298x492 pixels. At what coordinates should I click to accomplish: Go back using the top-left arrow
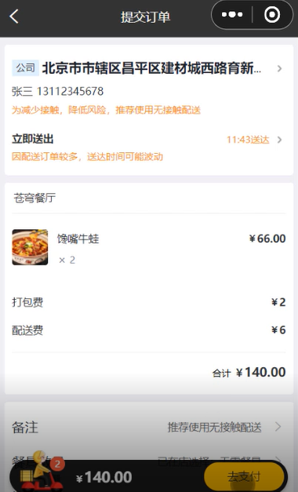point(14,16)
